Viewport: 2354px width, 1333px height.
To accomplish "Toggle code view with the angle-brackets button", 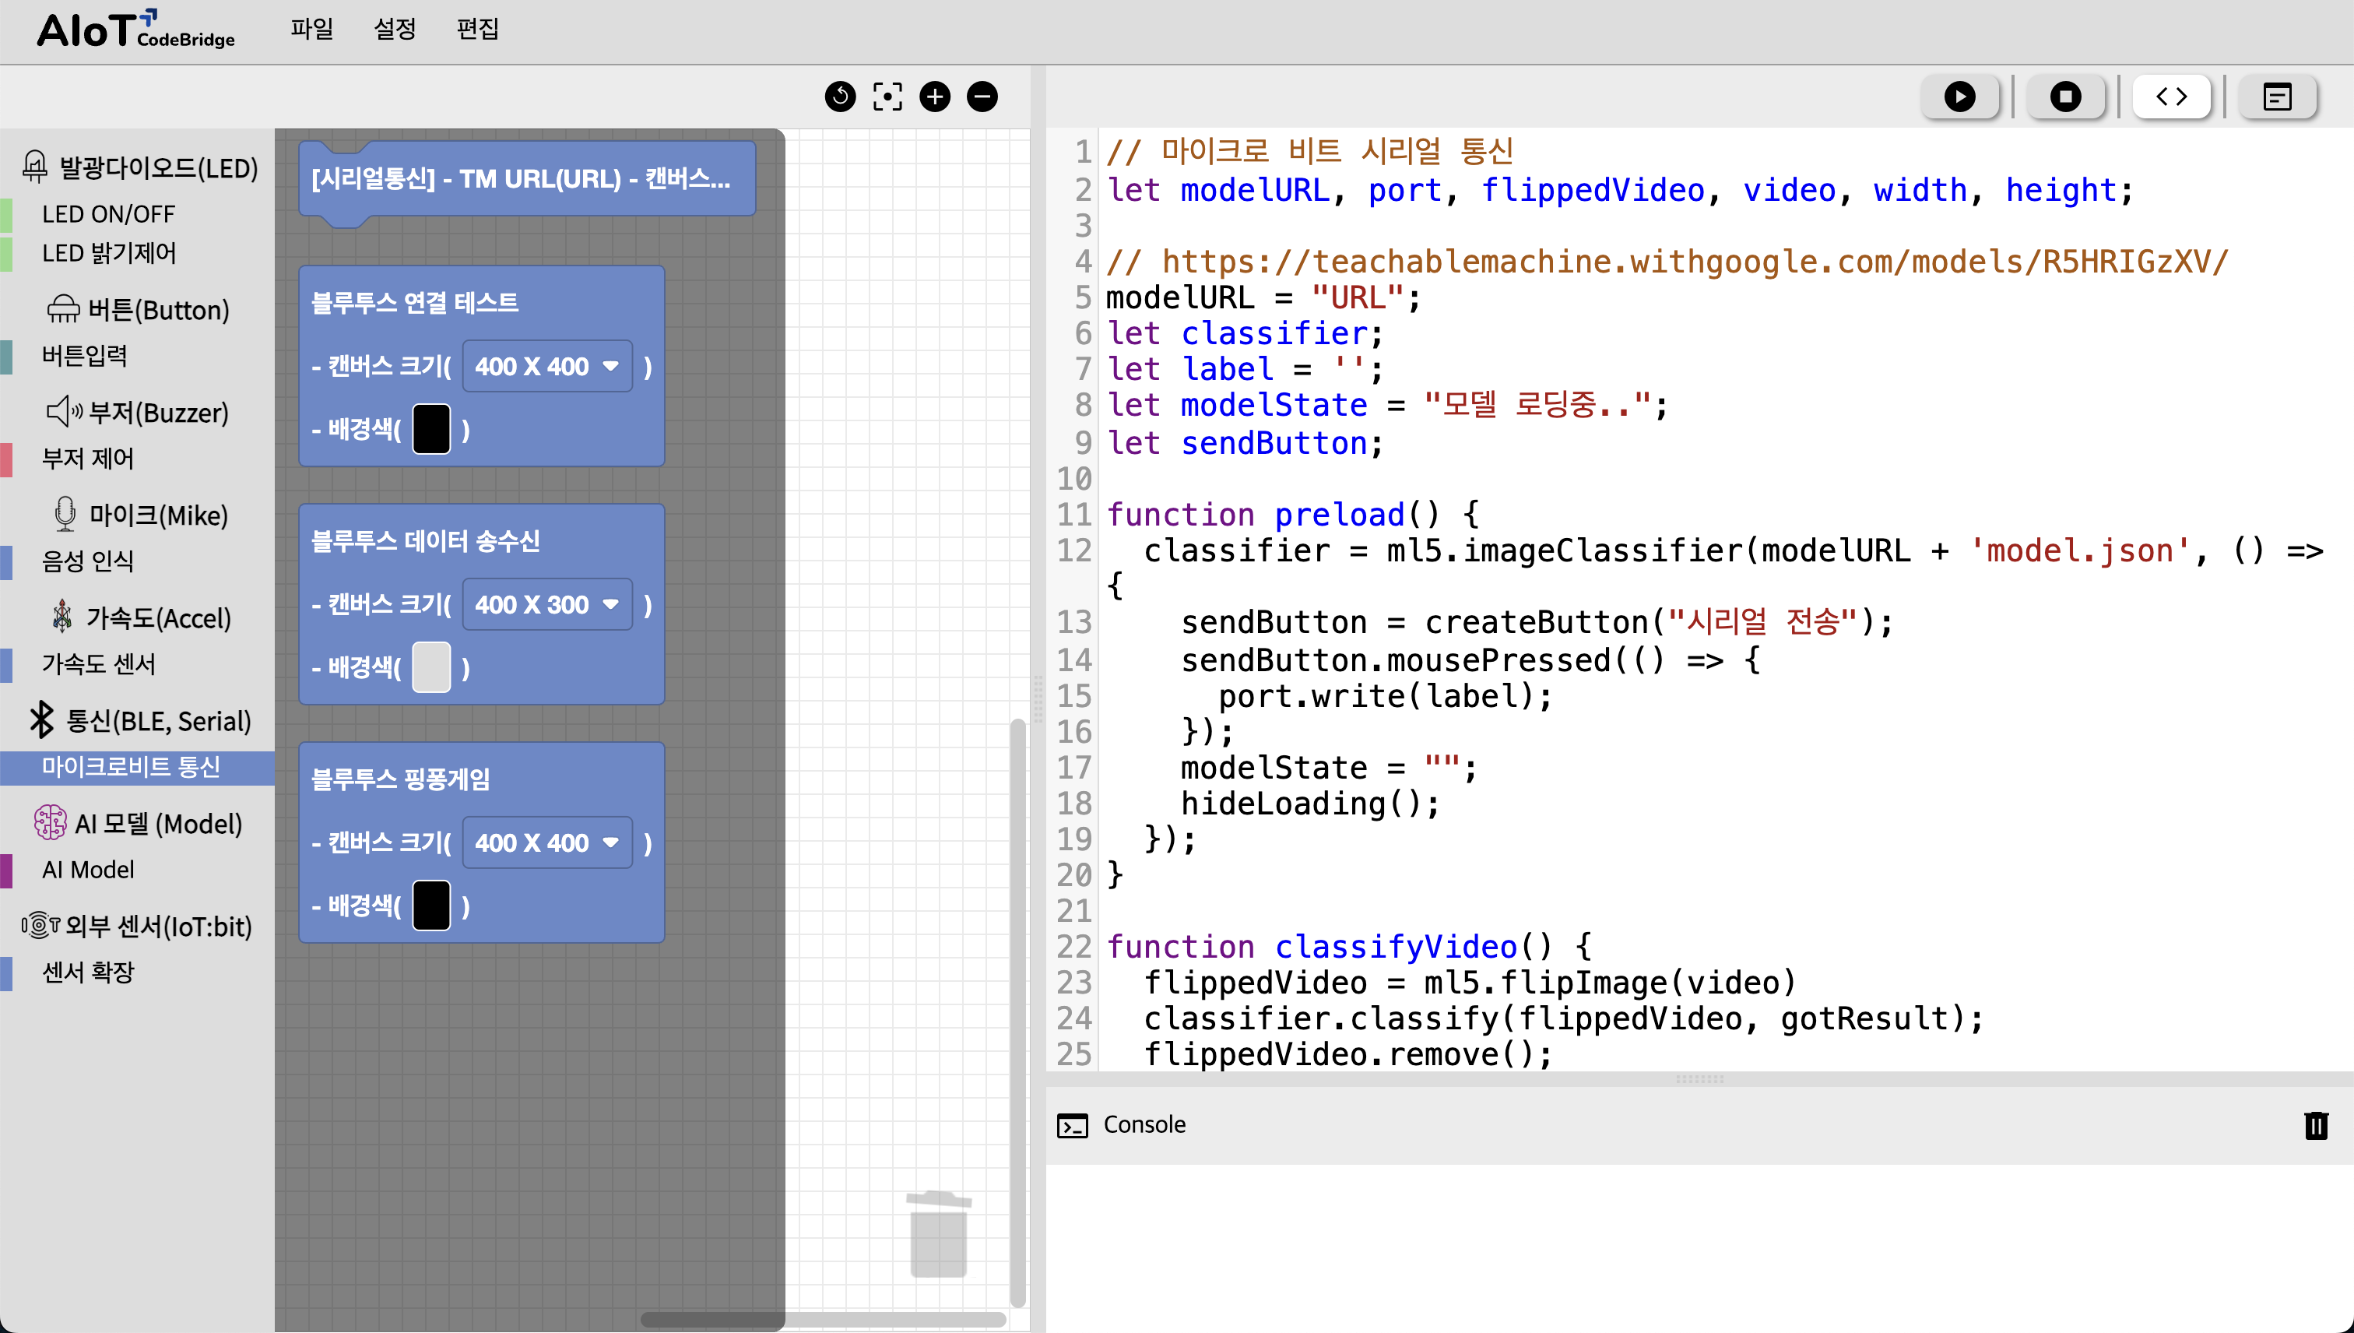I will click(x=2172, y=96).
